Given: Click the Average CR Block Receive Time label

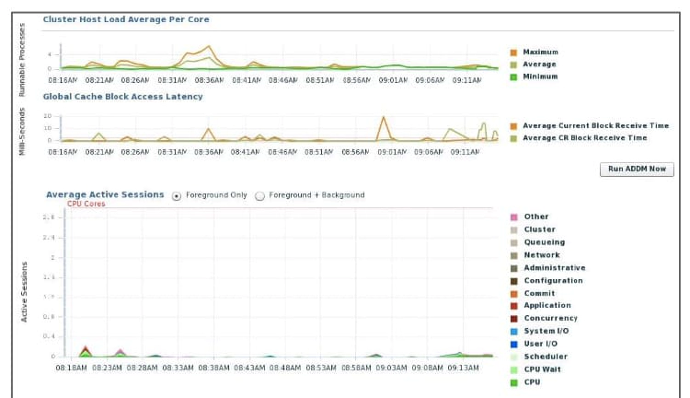Looking at the screenshot, I should (585, 138).
